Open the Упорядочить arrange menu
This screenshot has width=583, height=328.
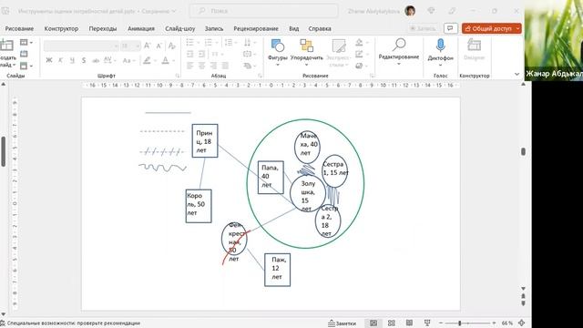click(x=306, y=52)
